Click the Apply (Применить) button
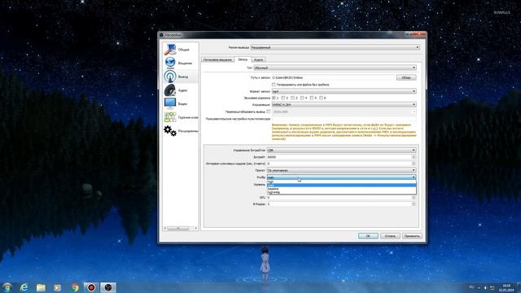 point(412,236)
